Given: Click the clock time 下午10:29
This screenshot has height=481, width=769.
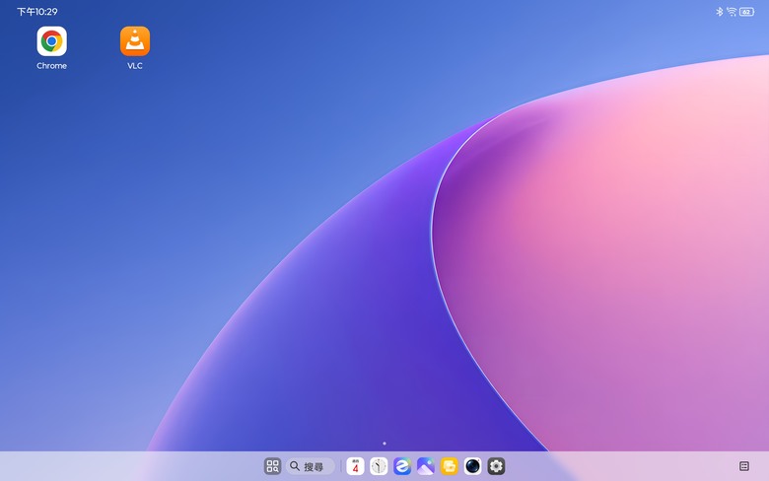Looking at the screenshot, I should pyautogui.click(x=37, y=12).
